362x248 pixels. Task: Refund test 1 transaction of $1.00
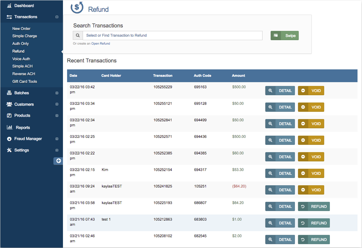[314, 223]
